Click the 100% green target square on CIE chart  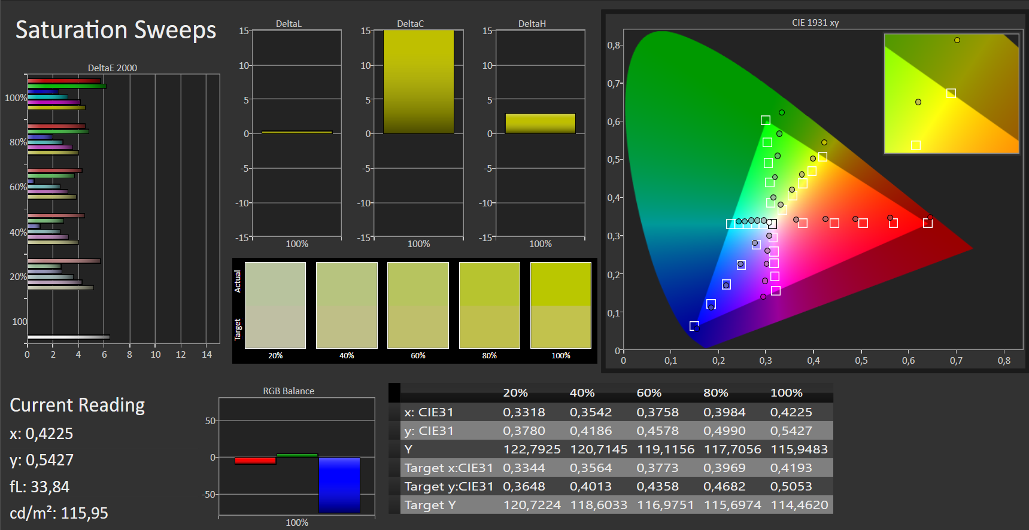pyautogui.click(x=765, y=120)
